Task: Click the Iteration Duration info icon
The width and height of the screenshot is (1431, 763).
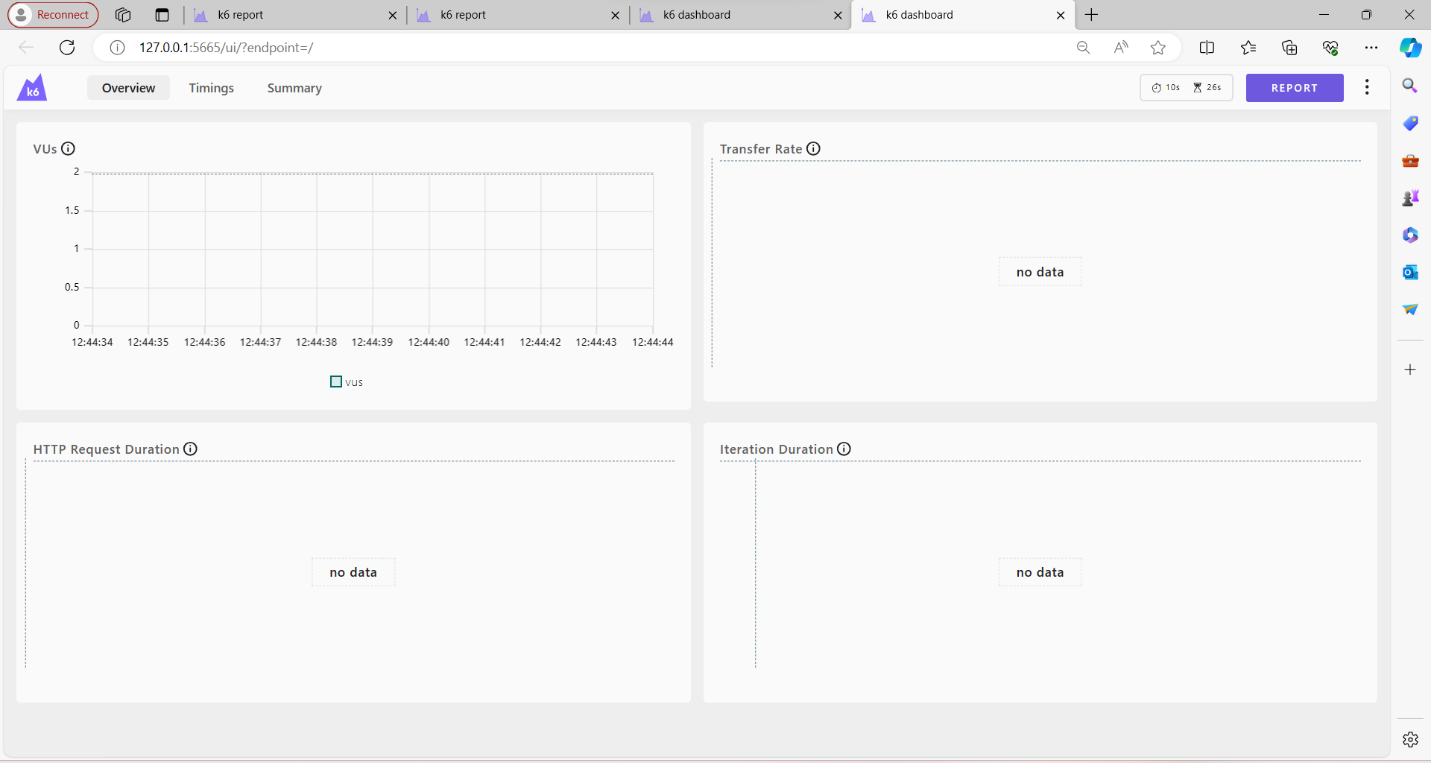Action: tap(843, 449)
